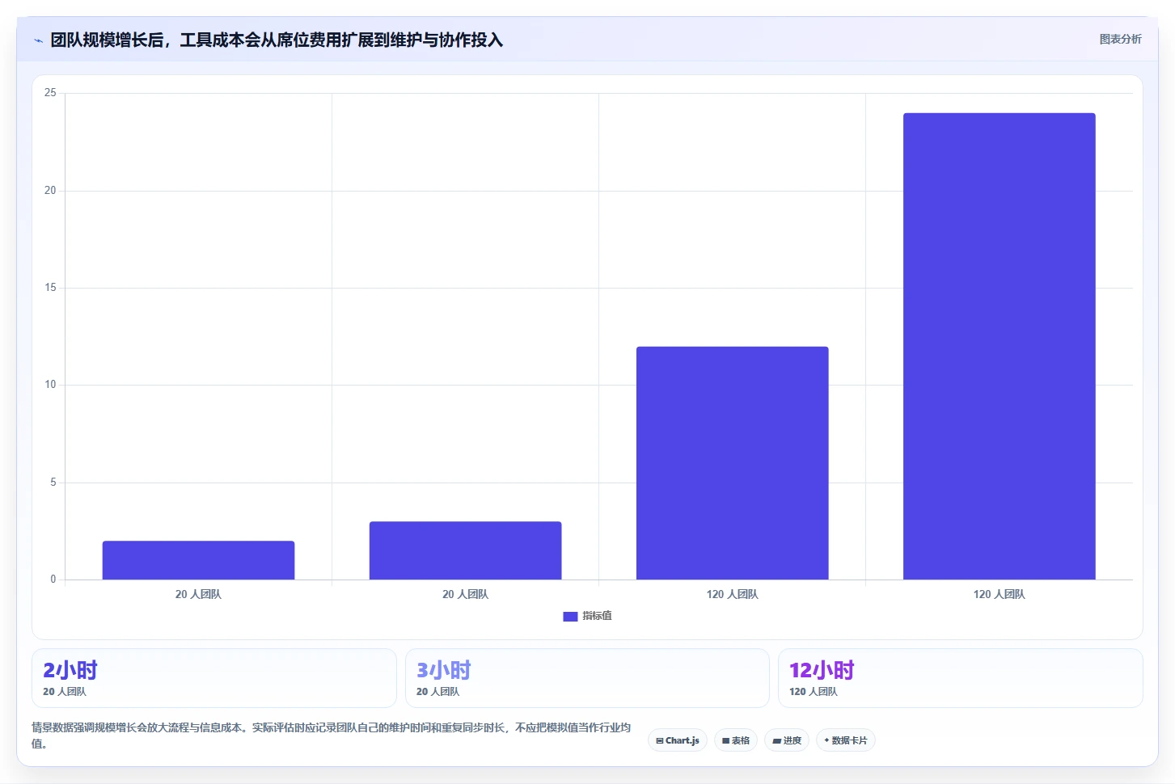The height and width of the screenshot is (784, 1175).
Task: Toggle the 指标值 legend color swatch
Action: tap(570, 617)
